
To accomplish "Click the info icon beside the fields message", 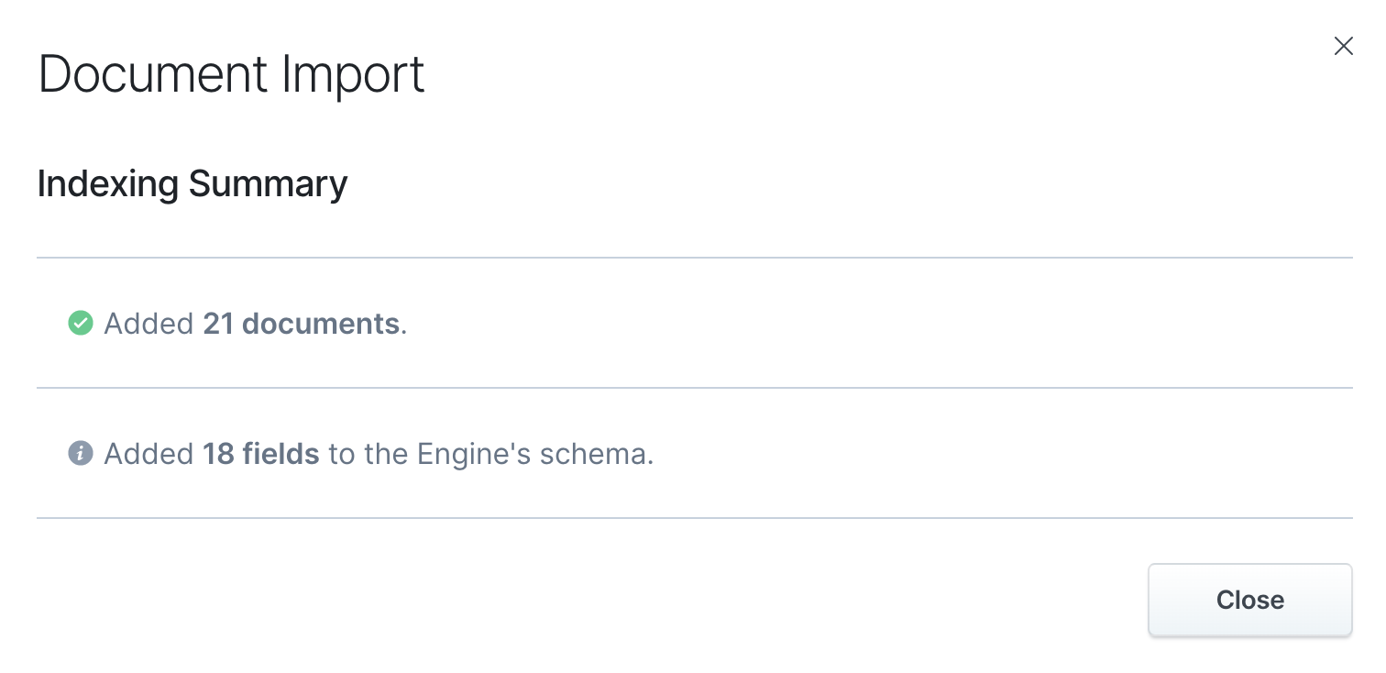I will [81, 454].
